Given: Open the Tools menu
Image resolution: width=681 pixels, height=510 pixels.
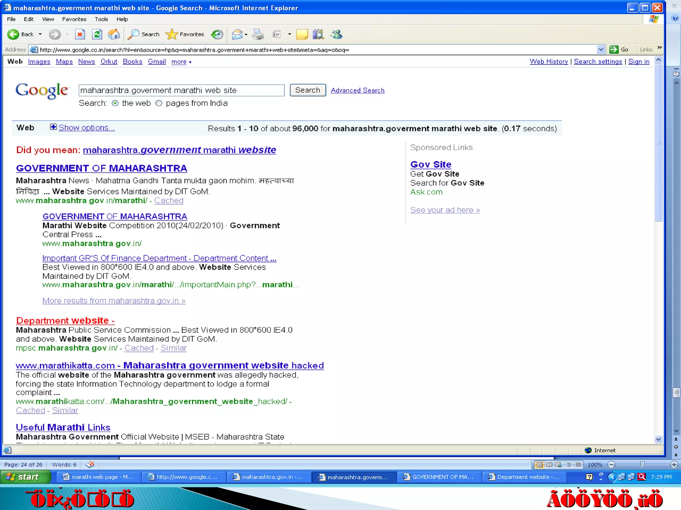Looking at the screenshot, I should (101, 19).
